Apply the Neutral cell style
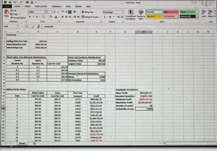Image resolution: width=217 pixels, height=151 pixels. (x=154, y=16)
